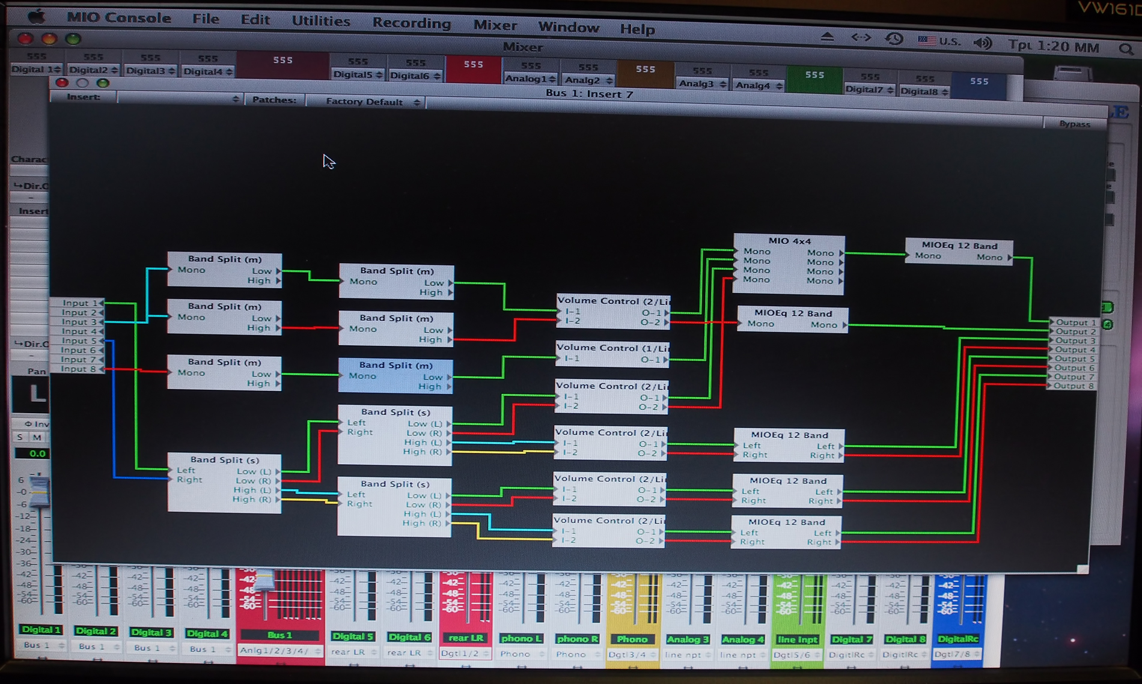Viewport: 1142px width, 684px height.
Task: Click the line Inpt channel label
Action: click(798, 640)
